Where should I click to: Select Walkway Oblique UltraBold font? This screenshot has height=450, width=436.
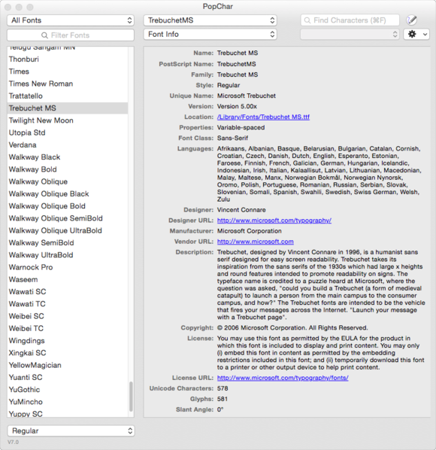tap(68, 231)
